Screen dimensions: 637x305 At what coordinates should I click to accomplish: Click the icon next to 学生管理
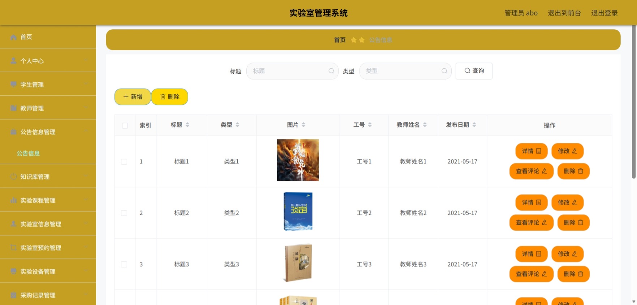pos(13,84)
